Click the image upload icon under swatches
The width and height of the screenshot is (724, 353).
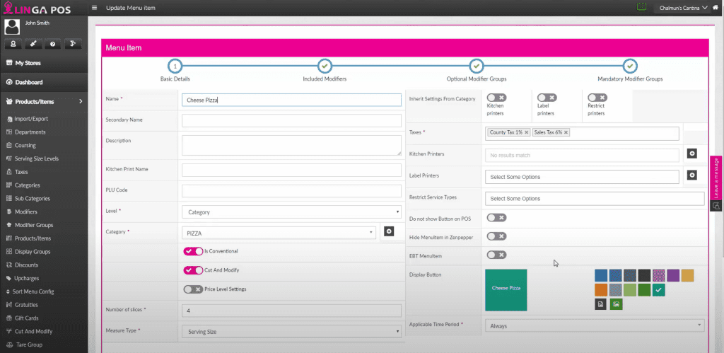(x=617, y=303)
